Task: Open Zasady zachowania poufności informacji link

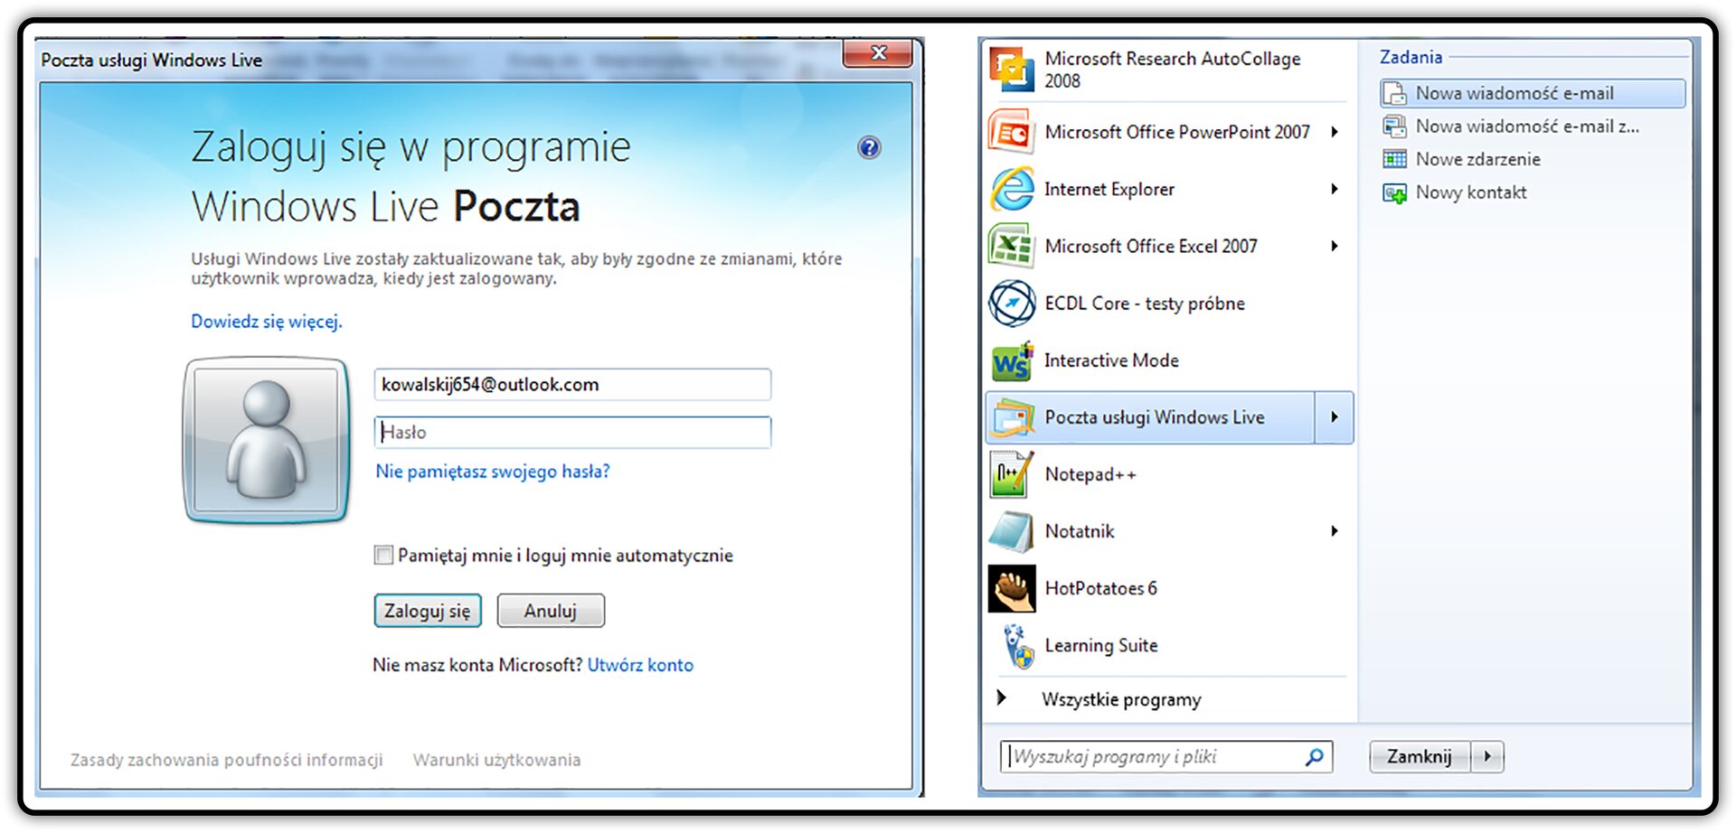Action: click(226, 760)
